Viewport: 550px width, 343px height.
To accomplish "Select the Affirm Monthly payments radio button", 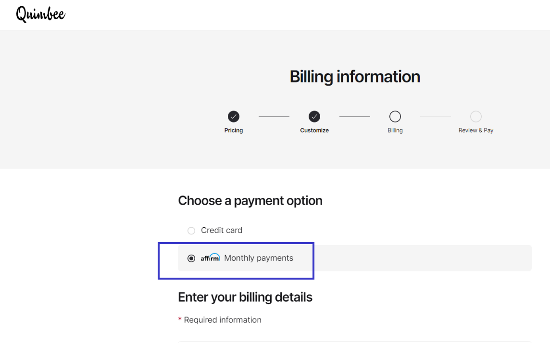I will [191, 258].
